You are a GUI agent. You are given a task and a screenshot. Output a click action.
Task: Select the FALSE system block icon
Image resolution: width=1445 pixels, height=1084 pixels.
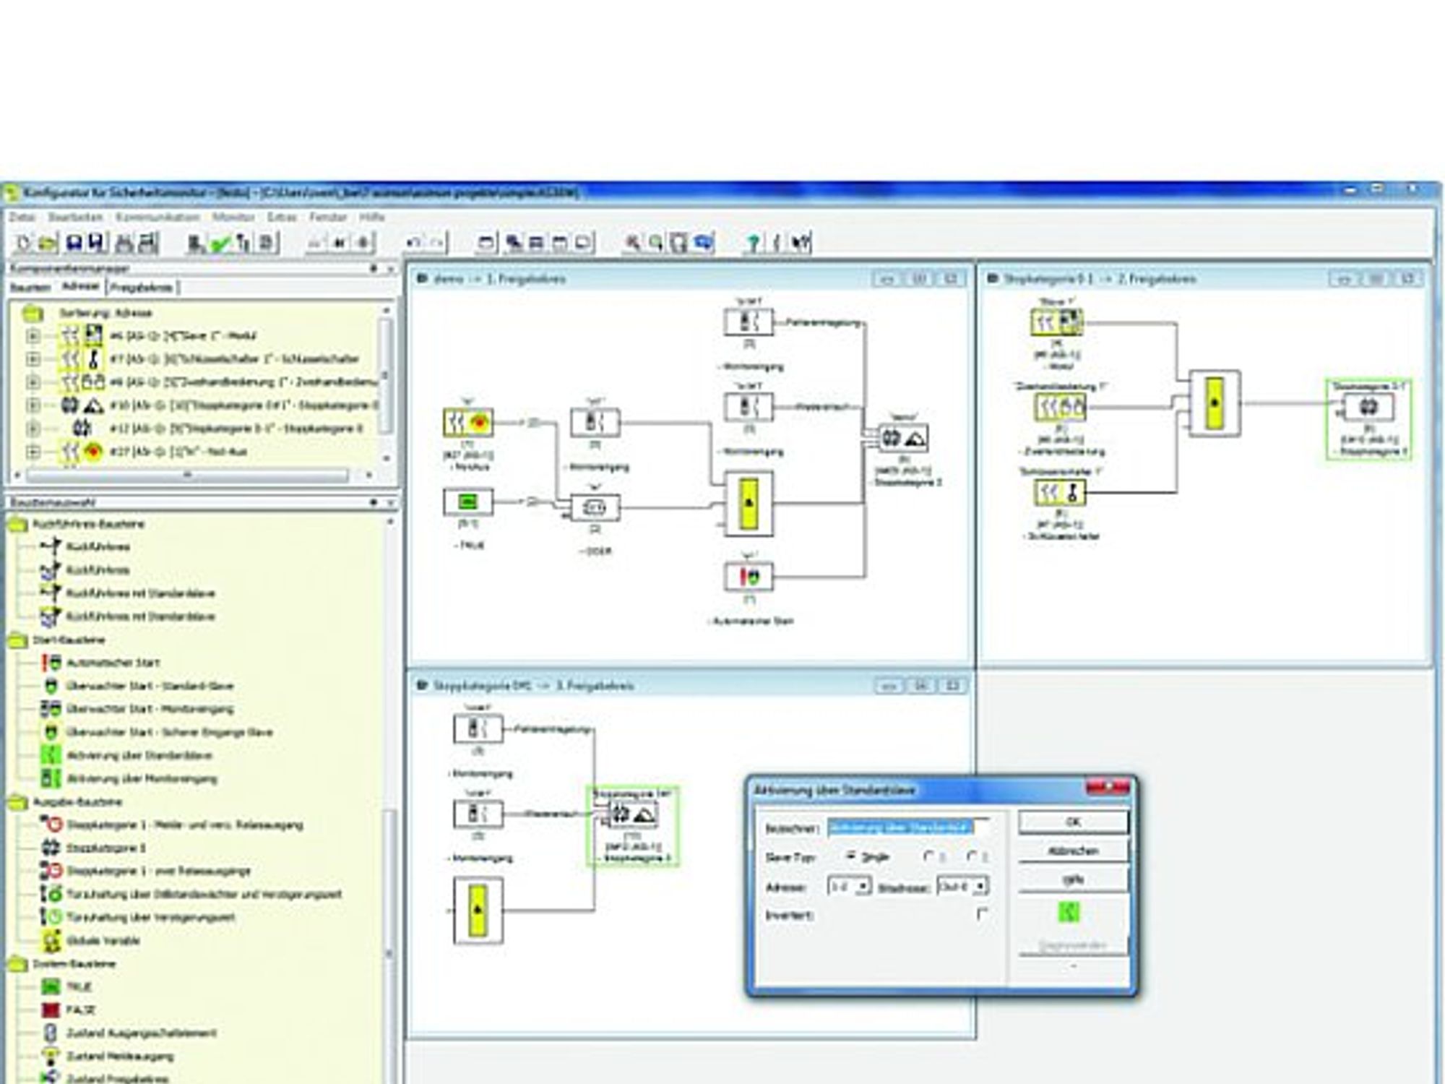pyautogui.click(x=51, y=1010)
